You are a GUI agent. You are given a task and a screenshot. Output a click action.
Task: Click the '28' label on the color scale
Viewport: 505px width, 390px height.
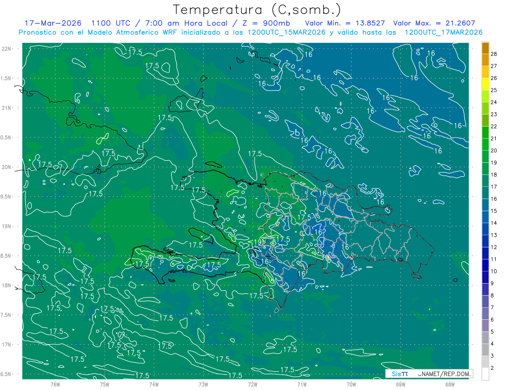coord(494,54)
